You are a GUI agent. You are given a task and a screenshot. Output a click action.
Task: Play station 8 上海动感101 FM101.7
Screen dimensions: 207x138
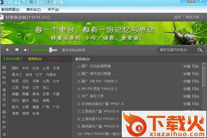98,119
